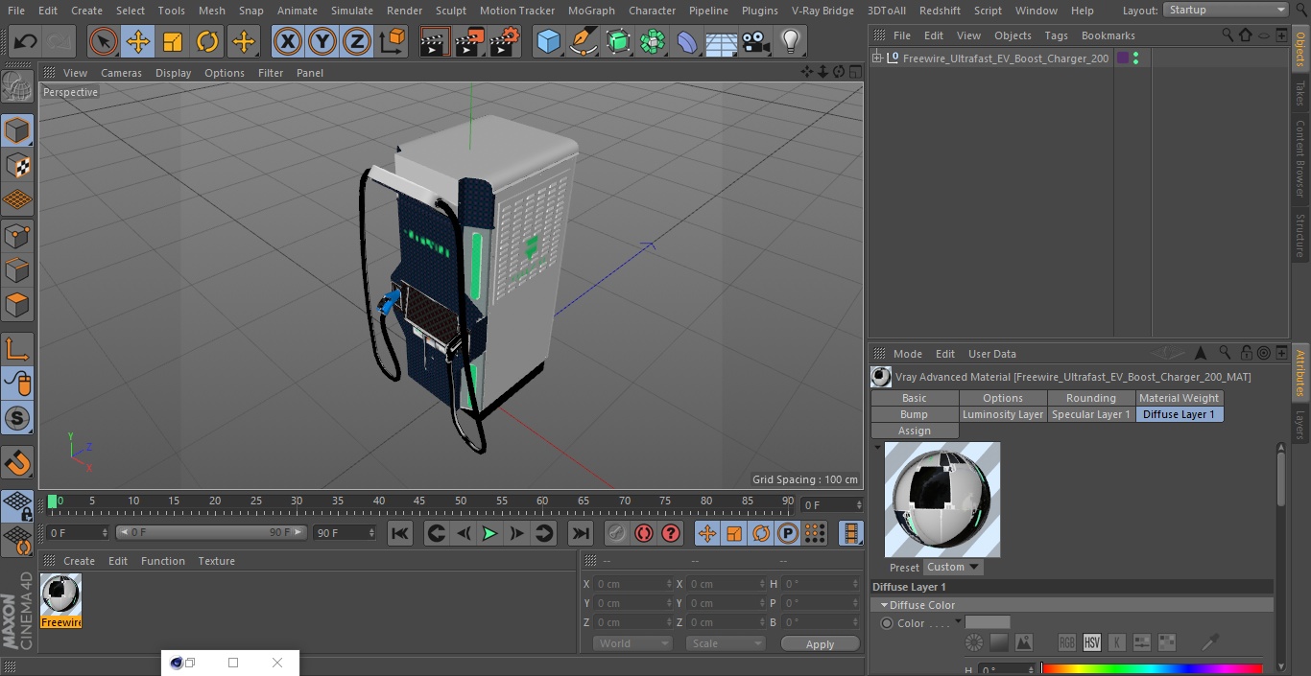The width and height of the screenshot is (1311, 676).
Task: Open the Spline Pen tool
Action: 584,42
